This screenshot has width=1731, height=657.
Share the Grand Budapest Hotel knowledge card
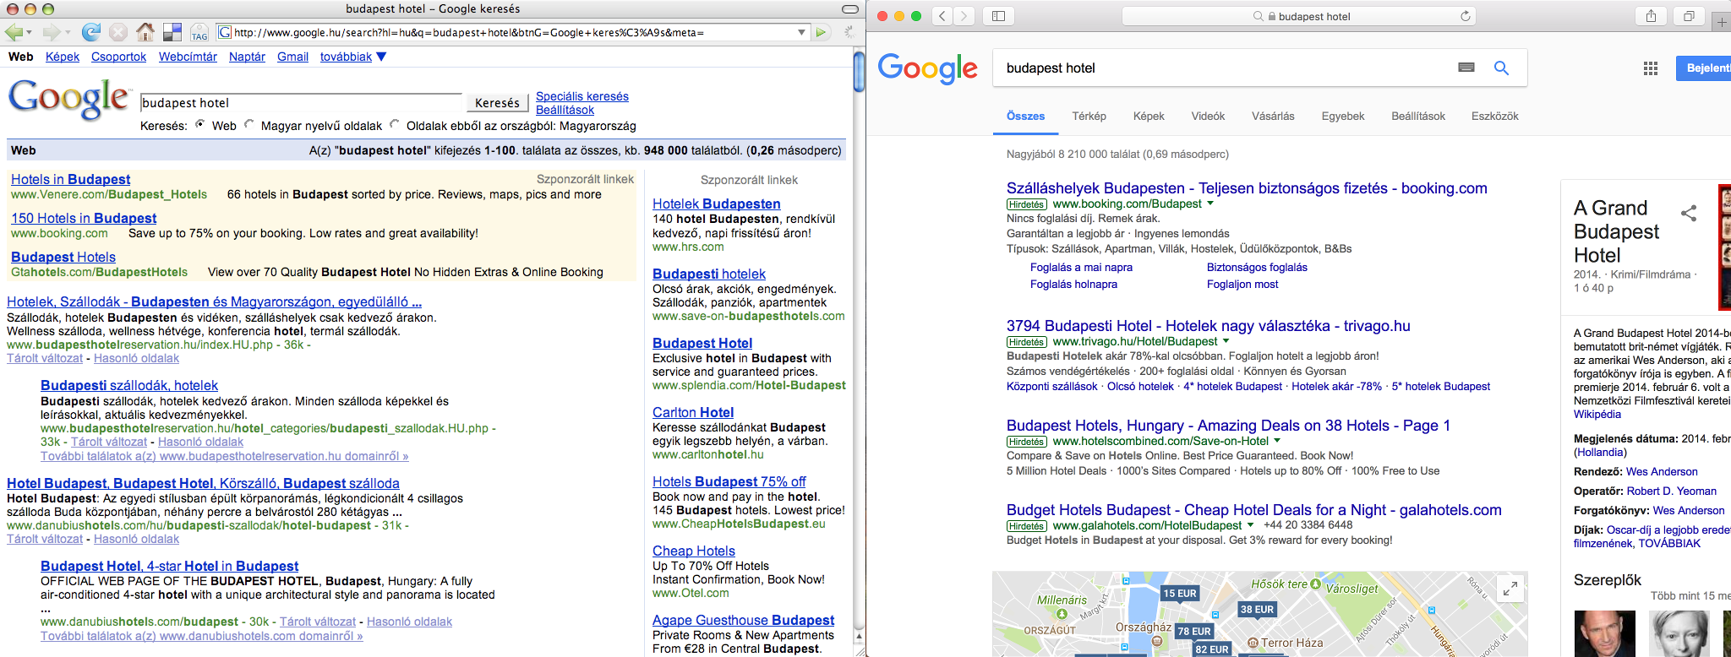[1688, 214]
